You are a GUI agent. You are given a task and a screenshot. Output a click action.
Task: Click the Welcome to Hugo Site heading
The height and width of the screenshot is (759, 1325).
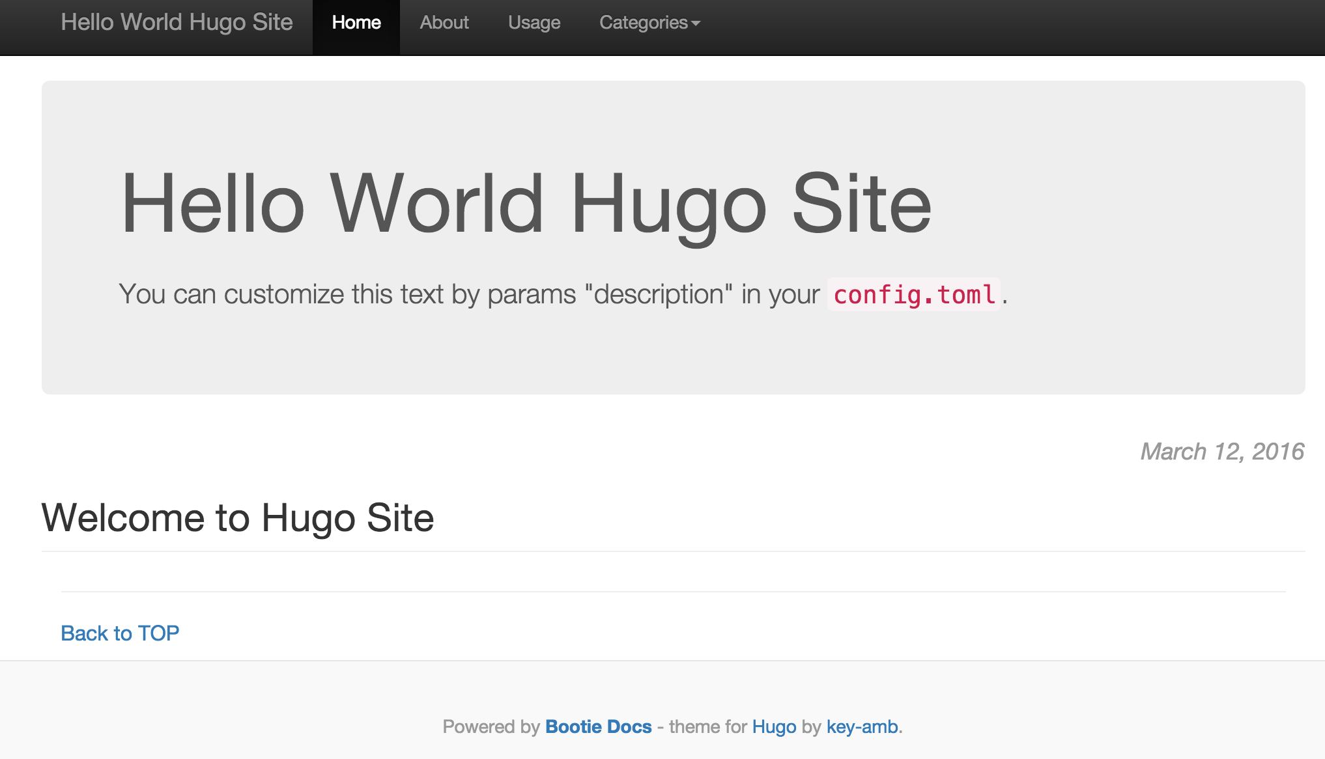pos(238,518)
